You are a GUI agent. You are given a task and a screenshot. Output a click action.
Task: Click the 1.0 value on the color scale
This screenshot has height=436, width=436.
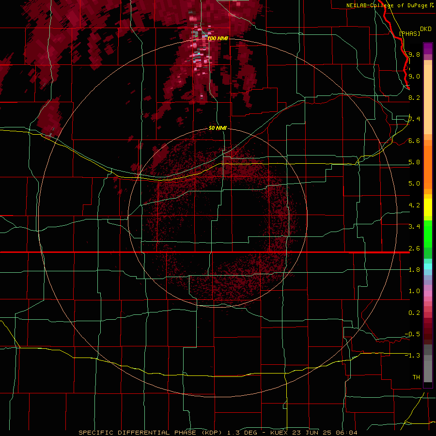[x=414, y=291]
